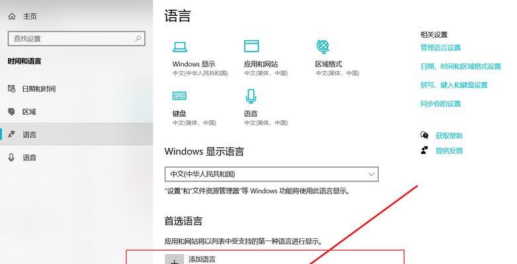The image size is (517, 264).
Task: Open the 同步你的设置 link
Action: (440, 104)
